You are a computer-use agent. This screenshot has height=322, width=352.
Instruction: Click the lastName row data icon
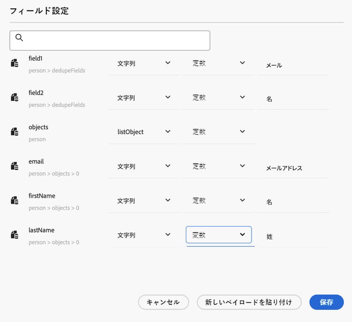pyautogui.click(x=15, y=234)
